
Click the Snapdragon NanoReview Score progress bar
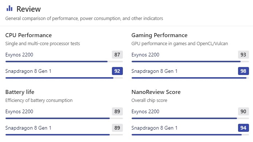click(x=190, y=135)
